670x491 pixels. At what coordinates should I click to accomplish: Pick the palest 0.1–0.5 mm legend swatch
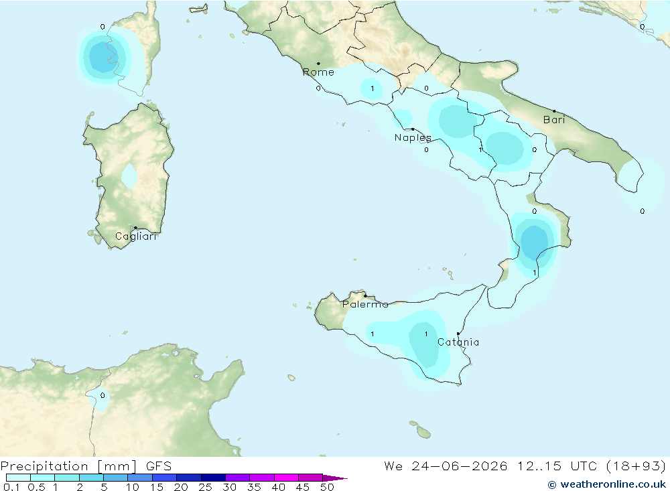pyautogui.click(x=18, y=478)
